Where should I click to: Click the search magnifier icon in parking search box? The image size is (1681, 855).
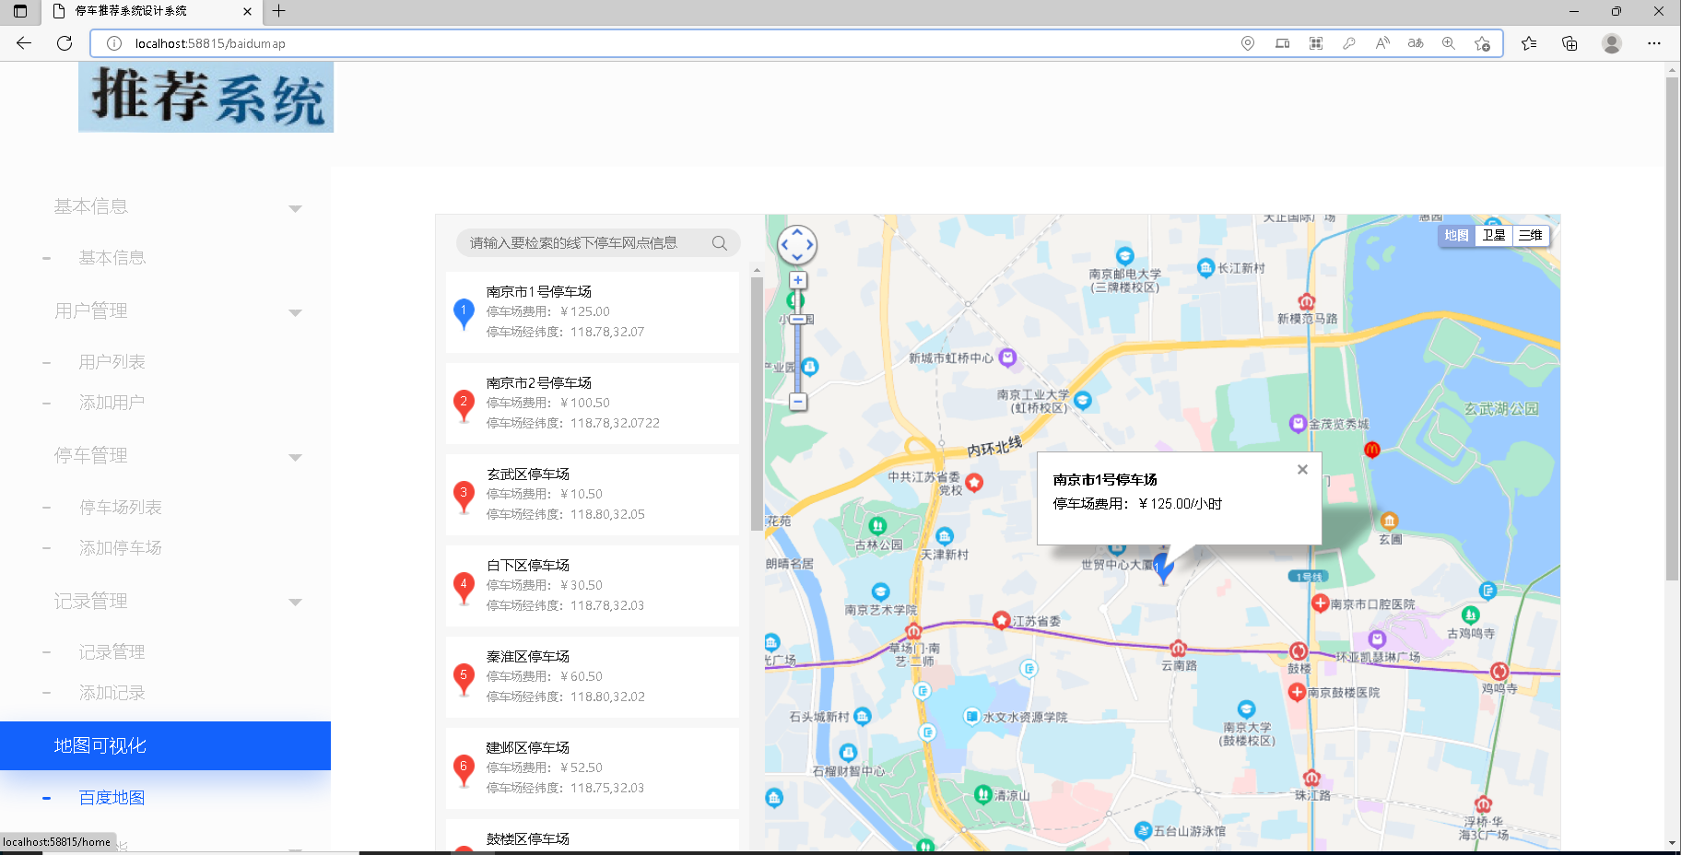tap(720, 243)
